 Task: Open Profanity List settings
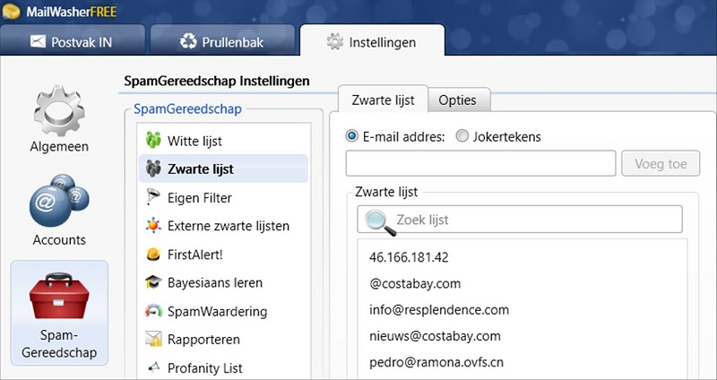click(x=223, y=367)
